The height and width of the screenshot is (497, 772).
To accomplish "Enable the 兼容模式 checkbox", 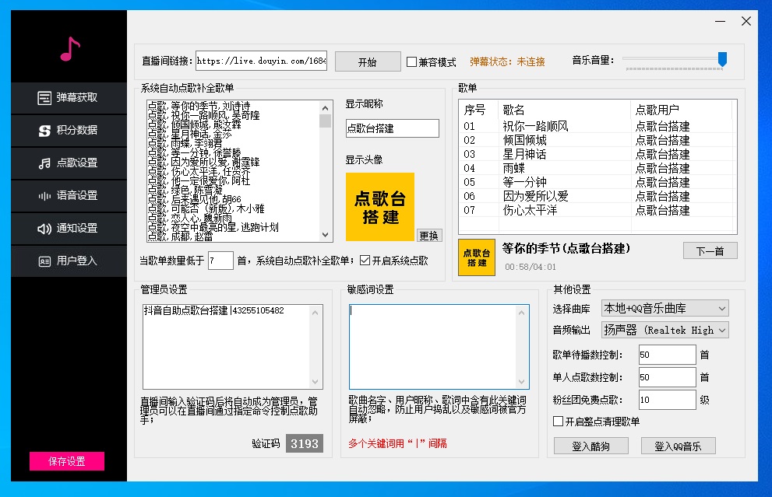I will (412, 61).
